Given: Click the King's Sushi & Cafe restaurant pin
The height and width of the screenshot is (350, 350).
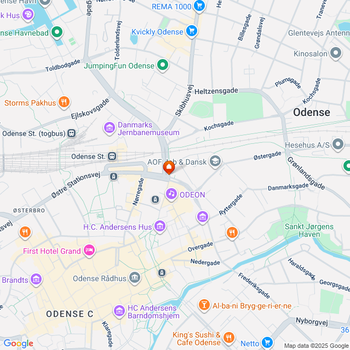Looking at the screenshot, I should (x=228, y=338).
